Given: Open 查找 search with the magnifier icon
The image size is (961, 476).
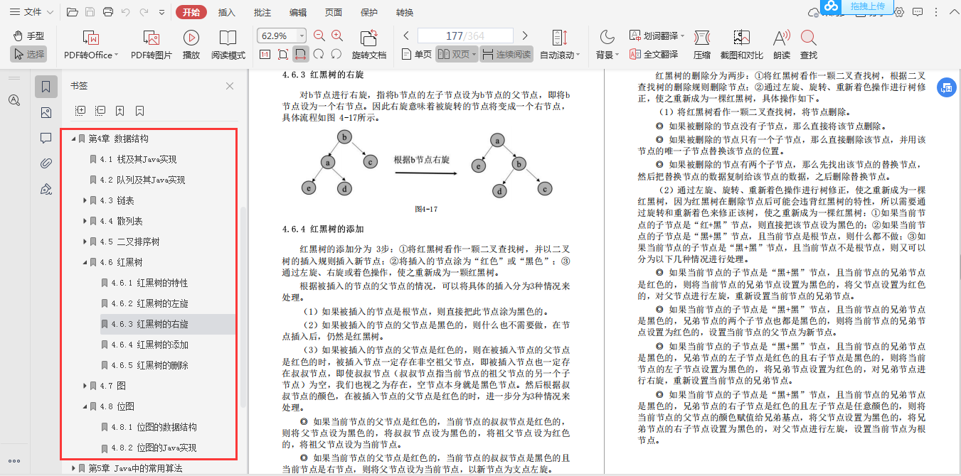Looking at the screenshot, I should 808,44.
